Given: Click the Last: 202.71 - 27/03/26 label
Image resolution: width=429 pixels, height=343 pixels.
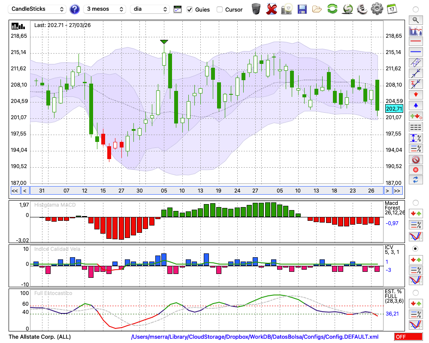Looking at the screenshot, I should point(62,25).
